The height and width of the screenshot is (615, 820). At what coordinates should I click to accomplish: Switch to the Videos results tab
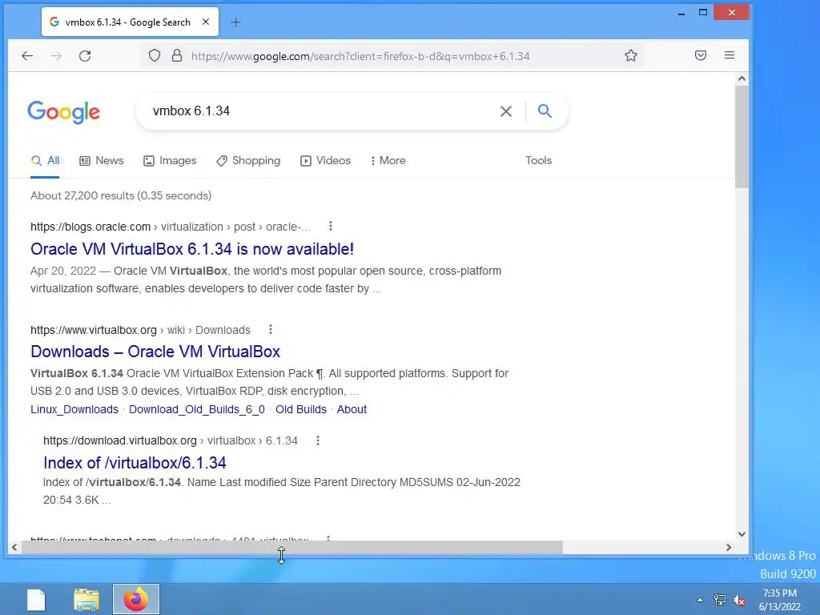click(x=325, y=160)
